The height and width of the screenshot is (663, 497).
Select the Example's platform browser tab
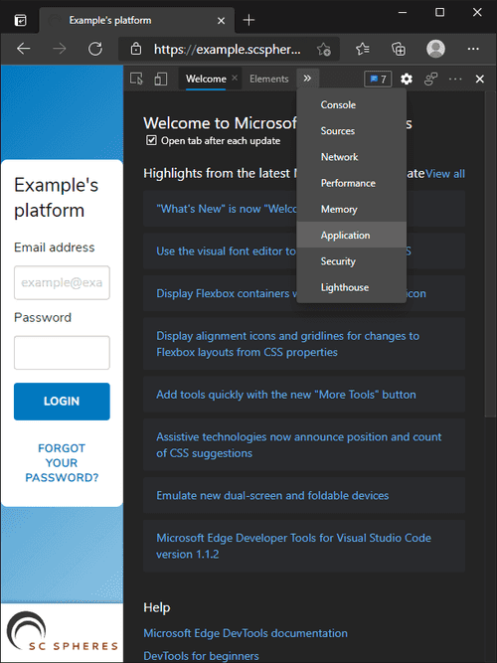coord(137,20)
